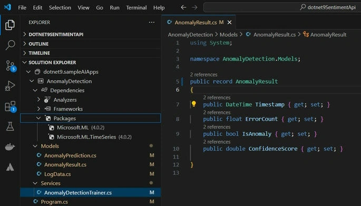Click AnomalyDetection in the breadcrumb

pos(190,35)
